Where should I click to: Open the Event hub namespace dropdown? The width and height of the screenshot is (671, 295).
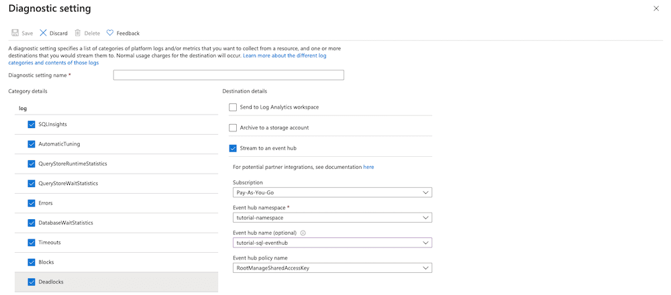(333, 218)
